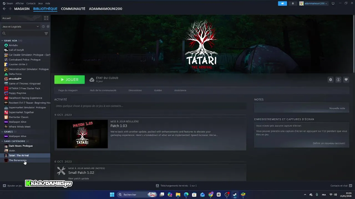Open Patch 1.03 news thumbnail
355x199 pixels.
[82, 134]
